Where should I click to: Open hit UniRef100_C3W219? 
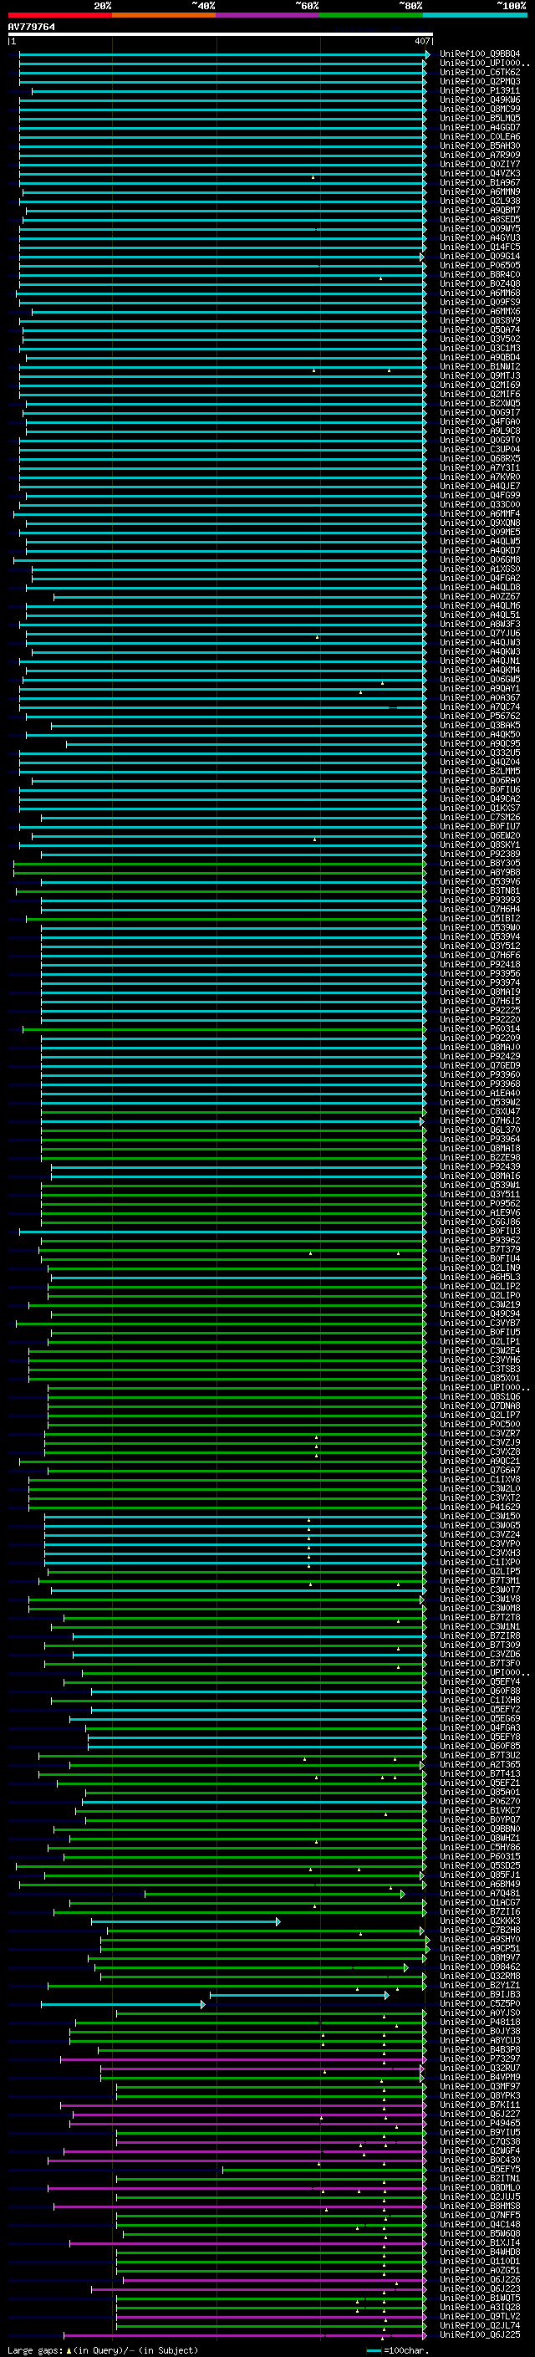pyautogui.click(x=479, y=1305)
